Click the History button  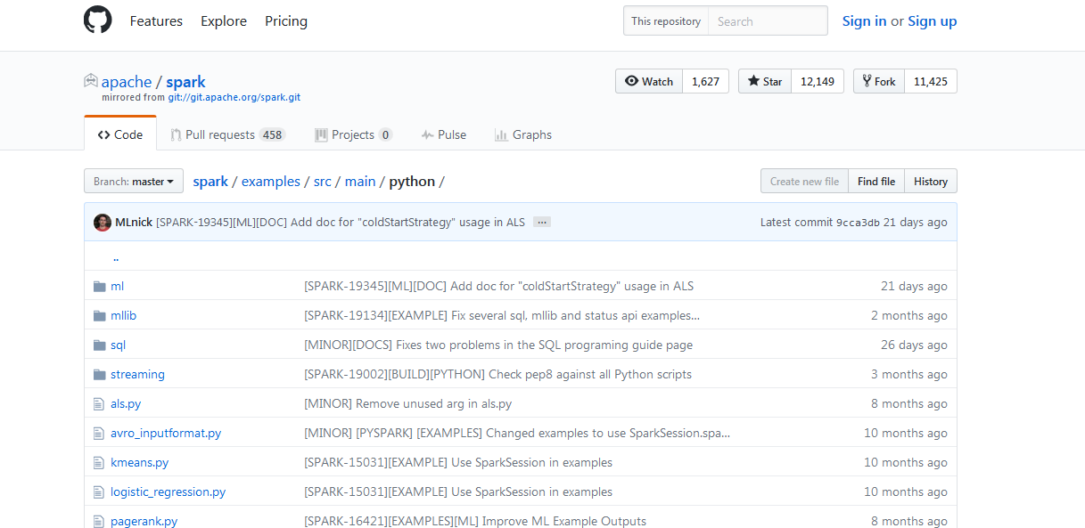pos(931,181)
